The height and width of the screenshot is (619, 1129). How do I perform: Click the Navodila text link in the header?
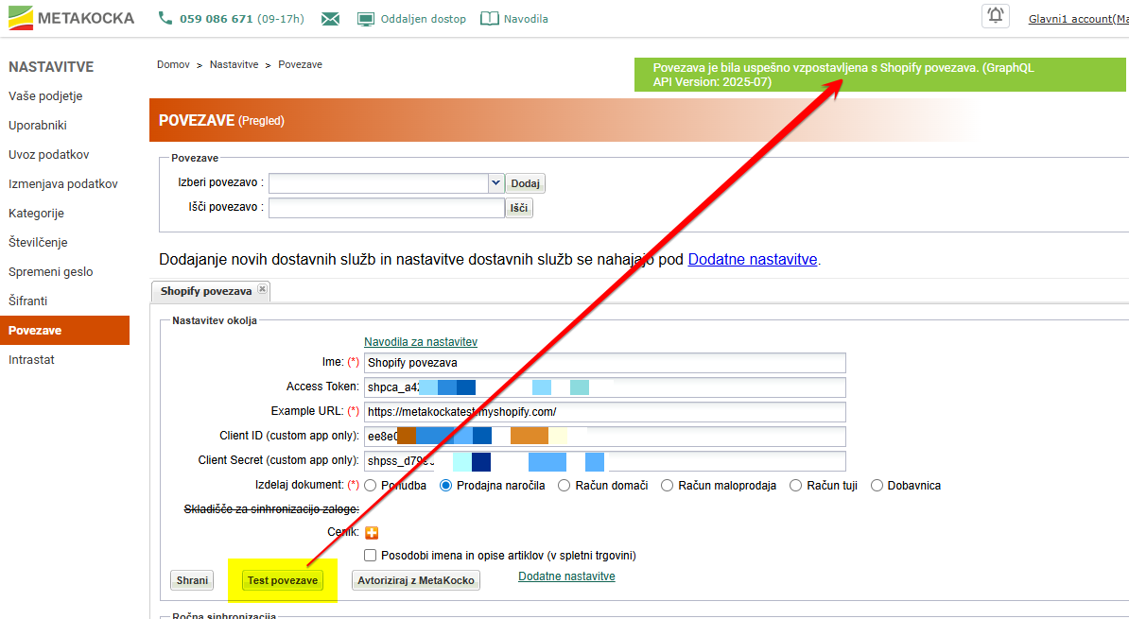(x=526, y=19)
